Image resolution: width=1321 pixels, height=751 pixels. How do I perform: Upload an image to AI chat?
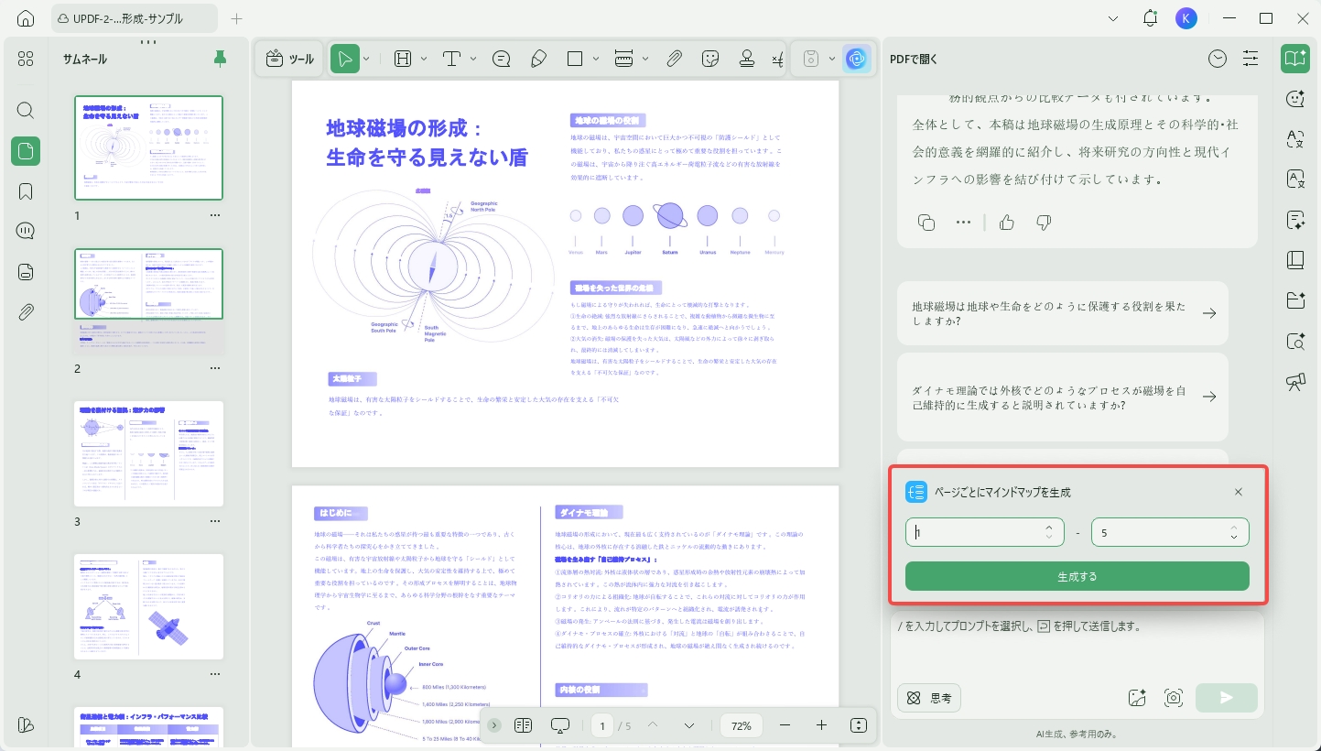tap(1138, 698)
